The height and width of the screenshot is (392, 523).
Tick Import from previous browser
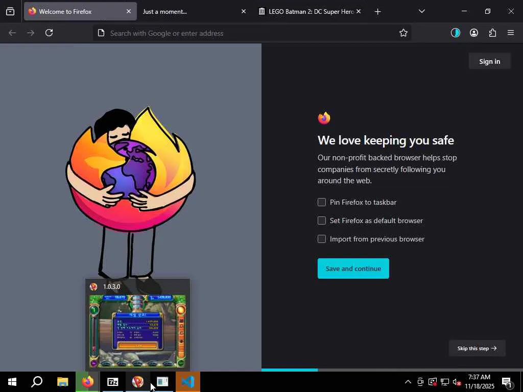322,239
